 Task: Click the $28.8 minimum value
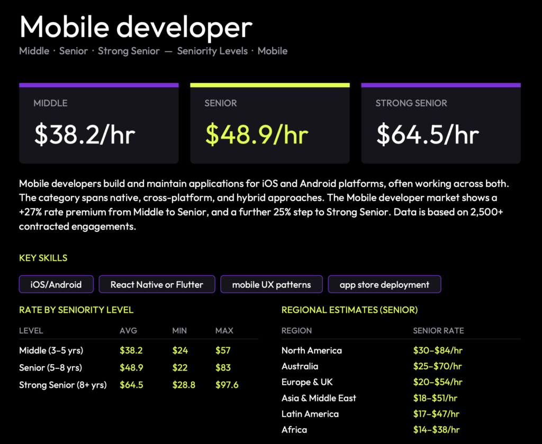click(x=184, y=385)
